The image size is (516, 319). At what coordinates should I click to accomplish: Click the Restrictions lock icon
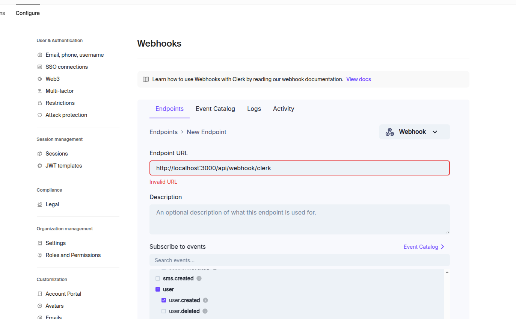(x=40, y=103)
